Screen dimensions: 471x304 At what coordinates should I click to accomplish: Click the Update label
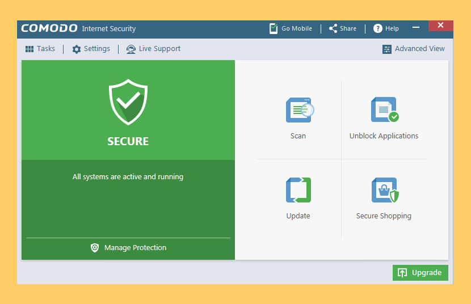pos(298,216)
